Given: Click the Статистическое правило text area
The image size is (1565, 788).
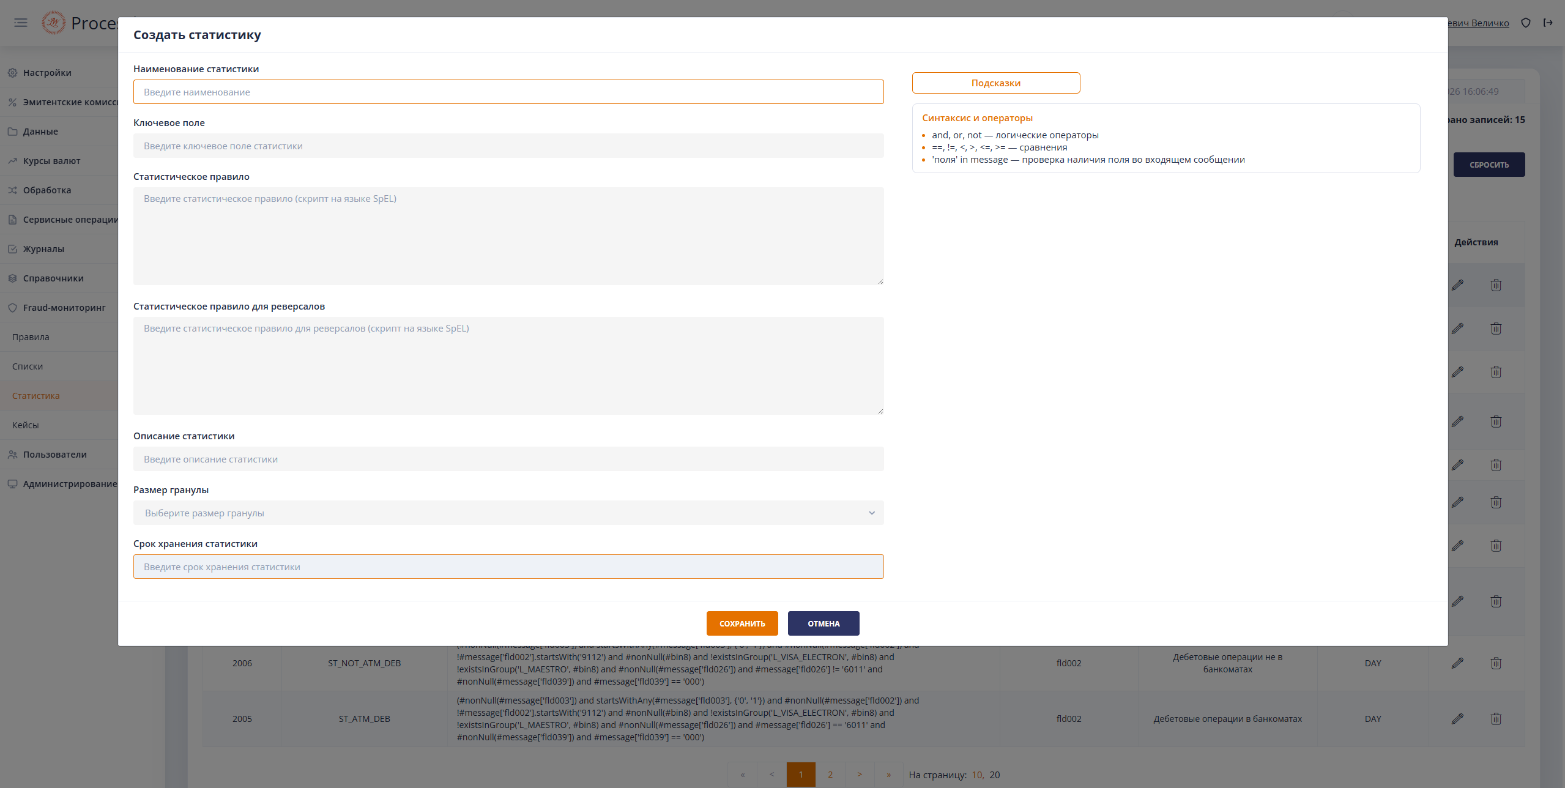Looking at the screenshot, I should tap(508, 236).
